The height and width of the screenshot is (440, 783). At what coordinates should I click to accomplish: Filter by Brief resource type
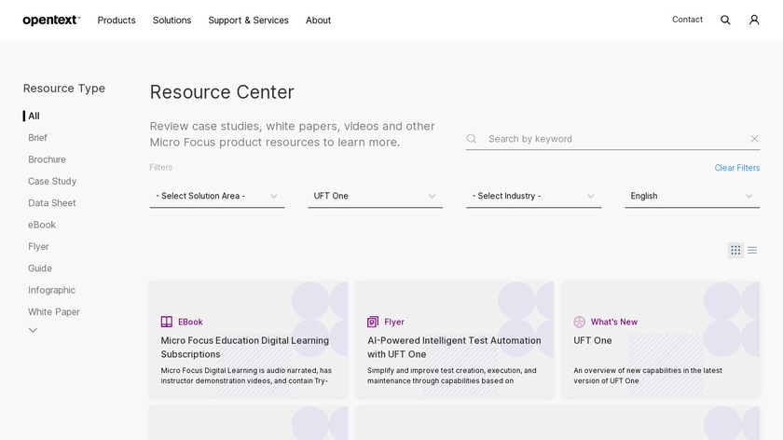tap(37, 138)
